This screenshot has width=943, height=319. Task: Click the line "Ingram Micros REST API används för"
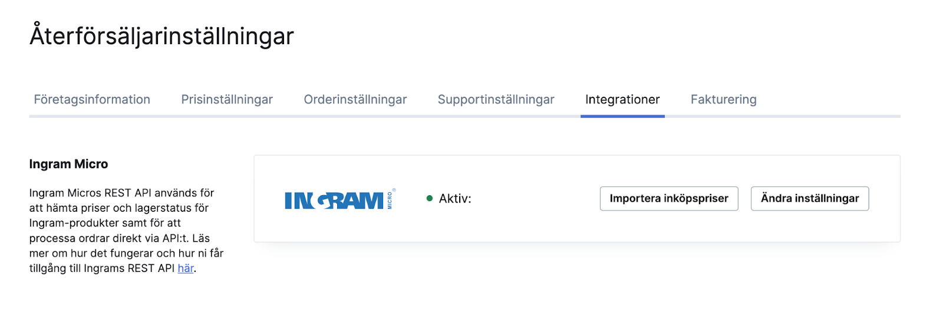[121, 193]
